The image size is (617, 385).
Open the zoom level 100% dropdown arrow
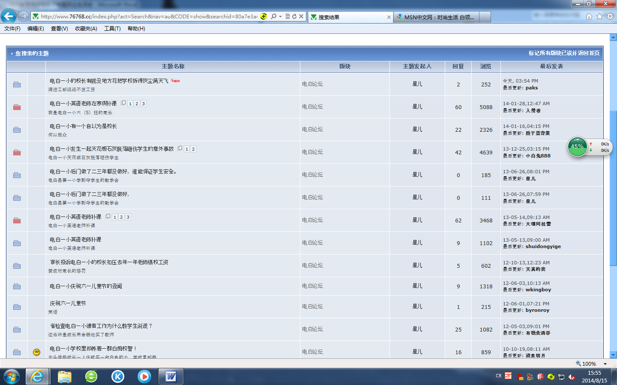pos(605,364)
